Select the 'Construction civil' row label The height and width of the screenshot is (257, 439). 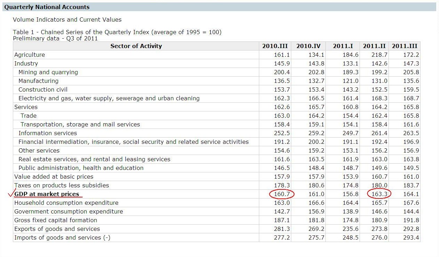43,89
